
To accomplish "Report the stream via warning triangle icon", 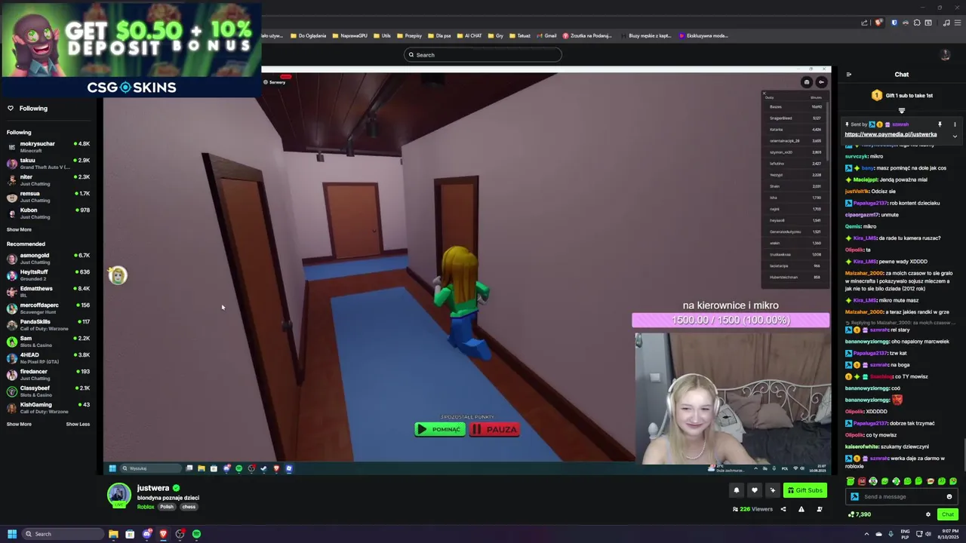I will pos(801,509).
